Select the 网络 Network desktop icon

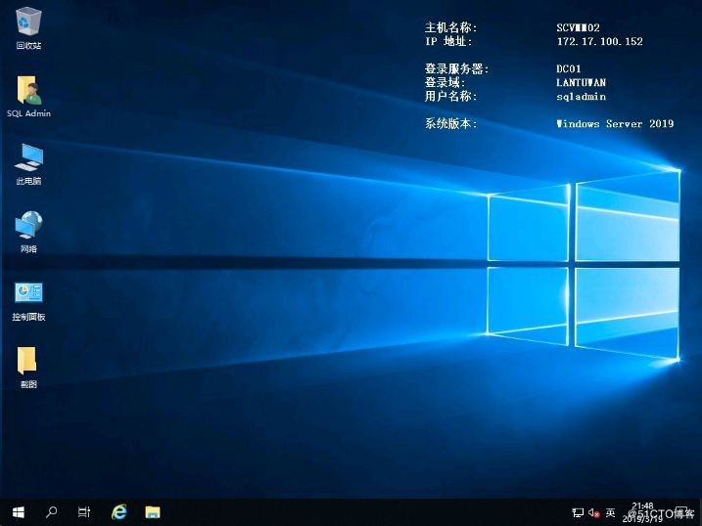(28, 232)
